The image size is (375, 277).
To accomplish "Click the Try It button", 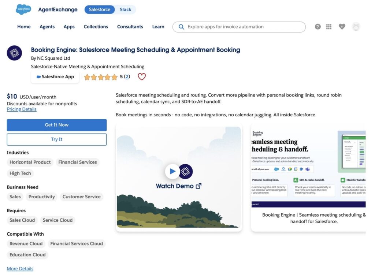I will coord(57,139).
